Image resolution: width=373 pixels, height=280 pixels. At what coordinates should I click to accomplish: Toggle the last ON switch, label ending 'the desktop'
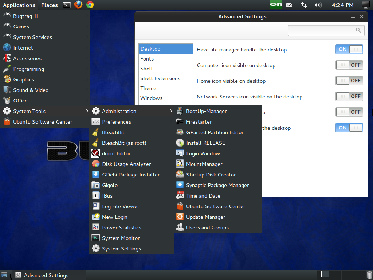(x=349, y=128)
